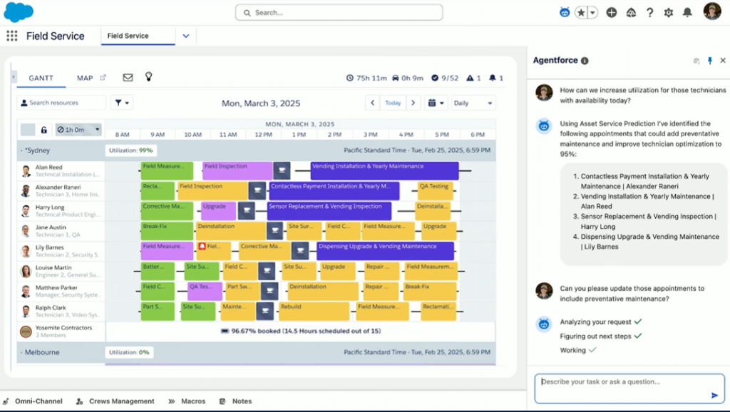Open the favorites list dropdown arrow
The image size is (730, 412).
pyautogui.click(x=592, y=13)
